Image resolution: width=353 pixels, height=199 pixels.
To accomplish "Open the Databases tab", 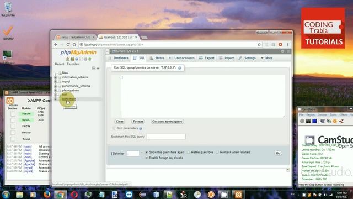I will pos(119,58).
